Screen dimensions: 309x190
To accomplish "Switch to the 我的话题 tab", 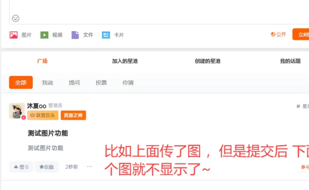I will pyautogui.click(x=290, y=61).
